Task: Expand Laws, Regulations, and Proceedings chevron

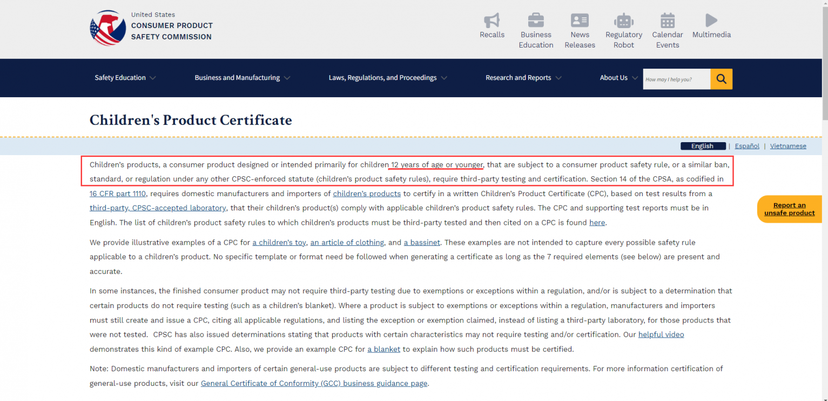Action: (444, 78)
